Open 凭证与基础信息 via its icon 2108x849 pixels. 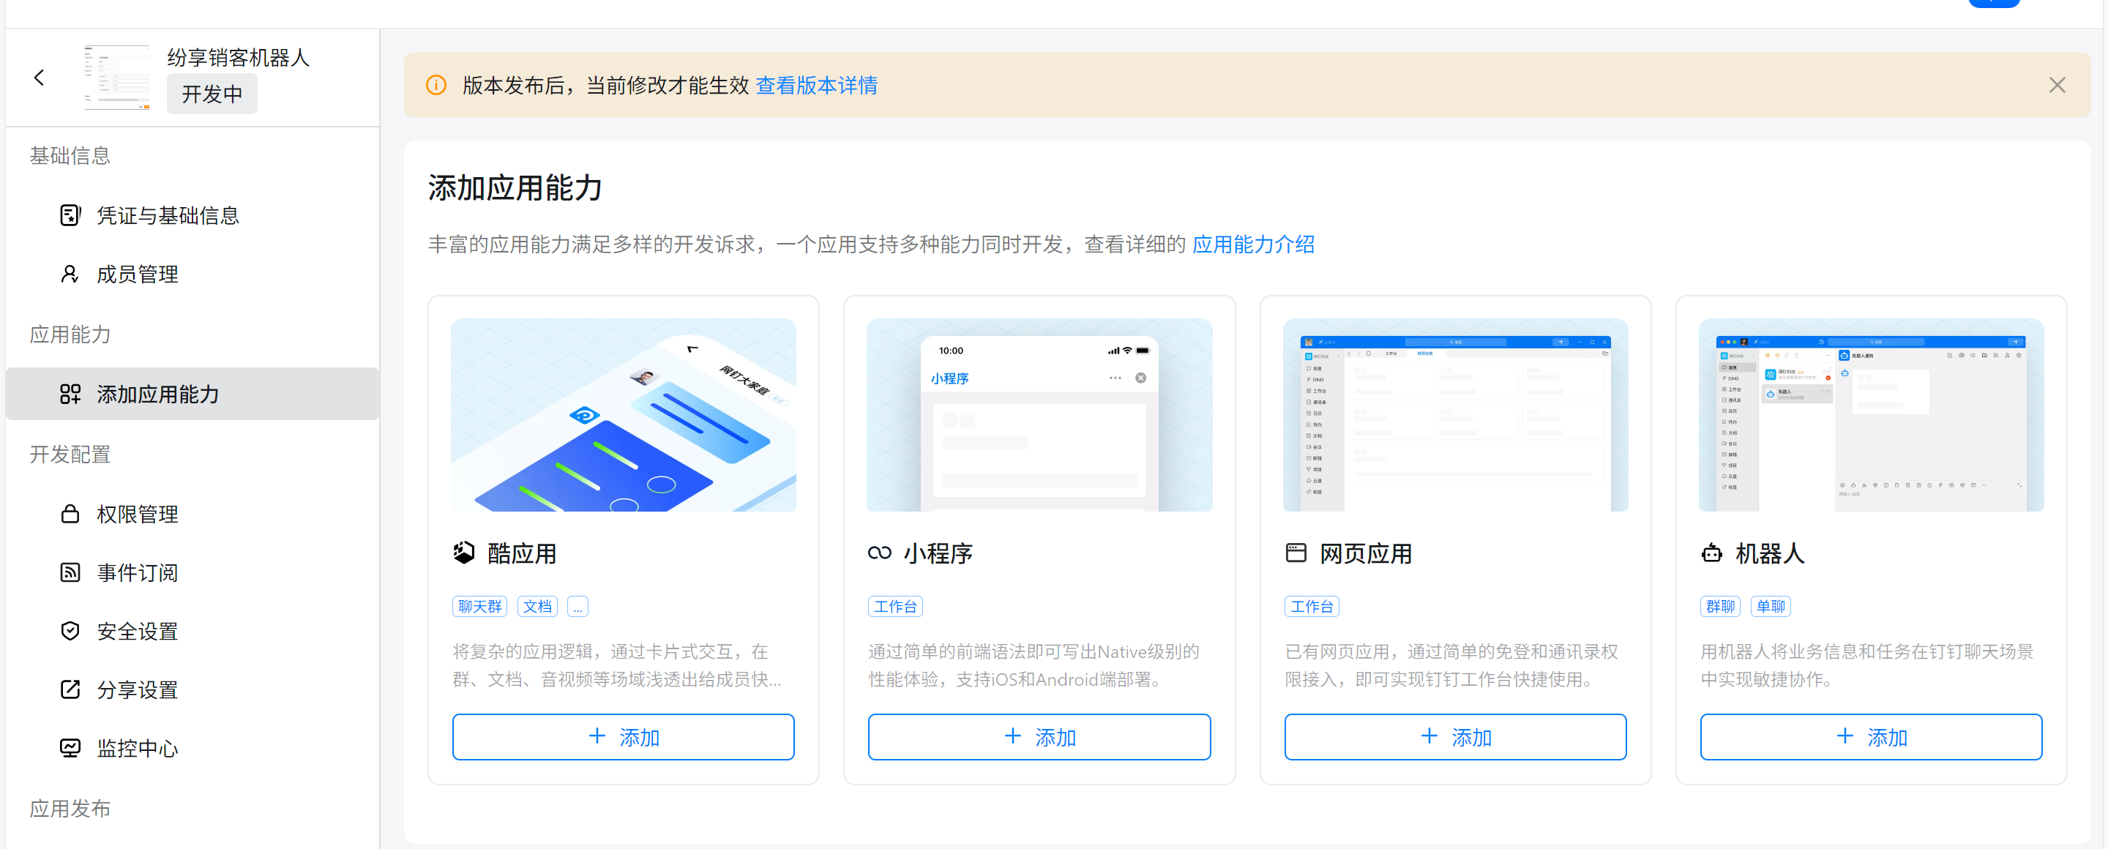point(70,215)
